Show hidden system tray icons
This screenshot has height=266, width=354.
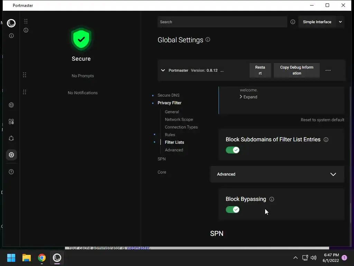click(x=296, y=258)
